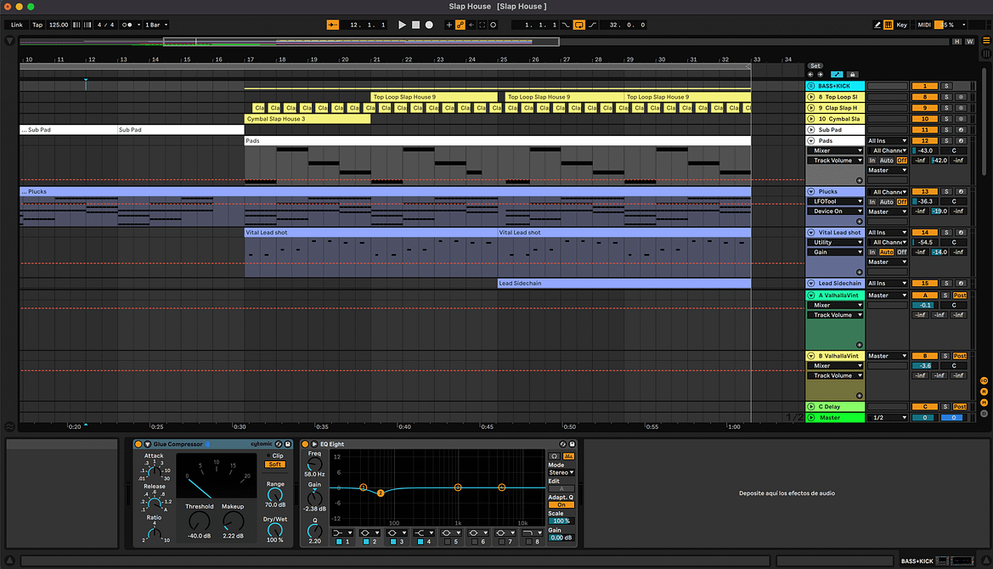Toggle MIDI map mode switch
993x569 pixels.
pyautogui.click(x=924, y=25)
